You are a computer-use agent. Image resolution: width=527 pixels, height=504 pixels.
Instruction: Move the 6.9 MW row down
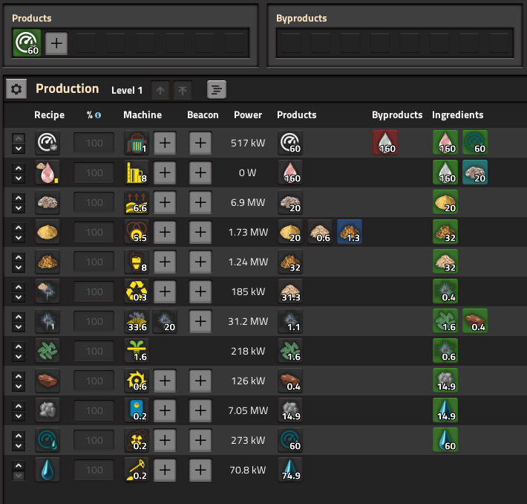19,207
